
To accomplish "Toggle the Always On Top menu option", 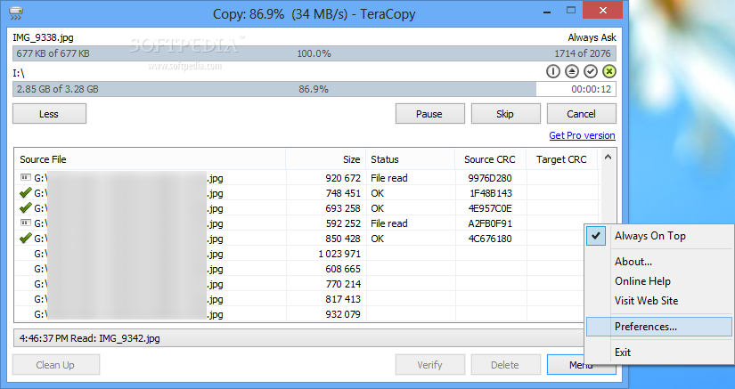I will click(x=659, y=236).
